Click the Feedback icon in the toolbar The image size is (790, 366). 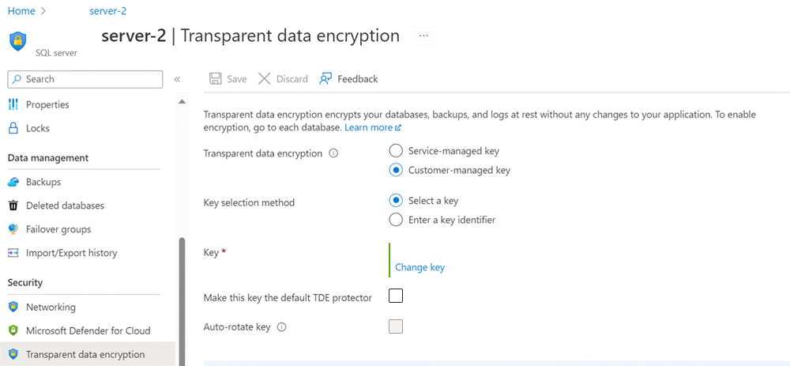325,79
